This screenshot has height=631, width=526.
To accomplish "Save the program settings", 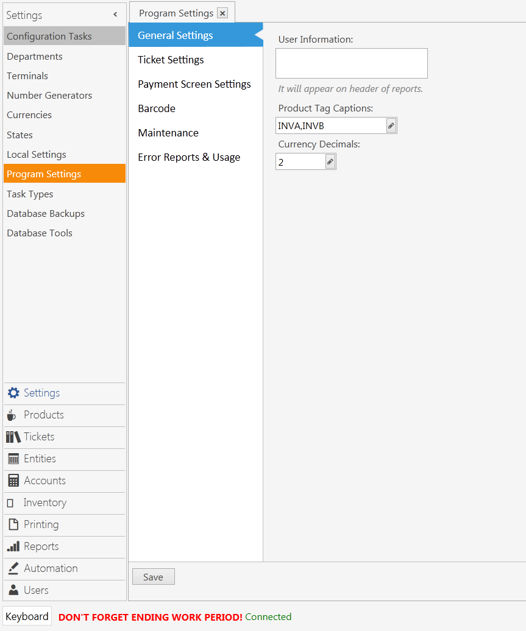I will [x=153, y=576].
